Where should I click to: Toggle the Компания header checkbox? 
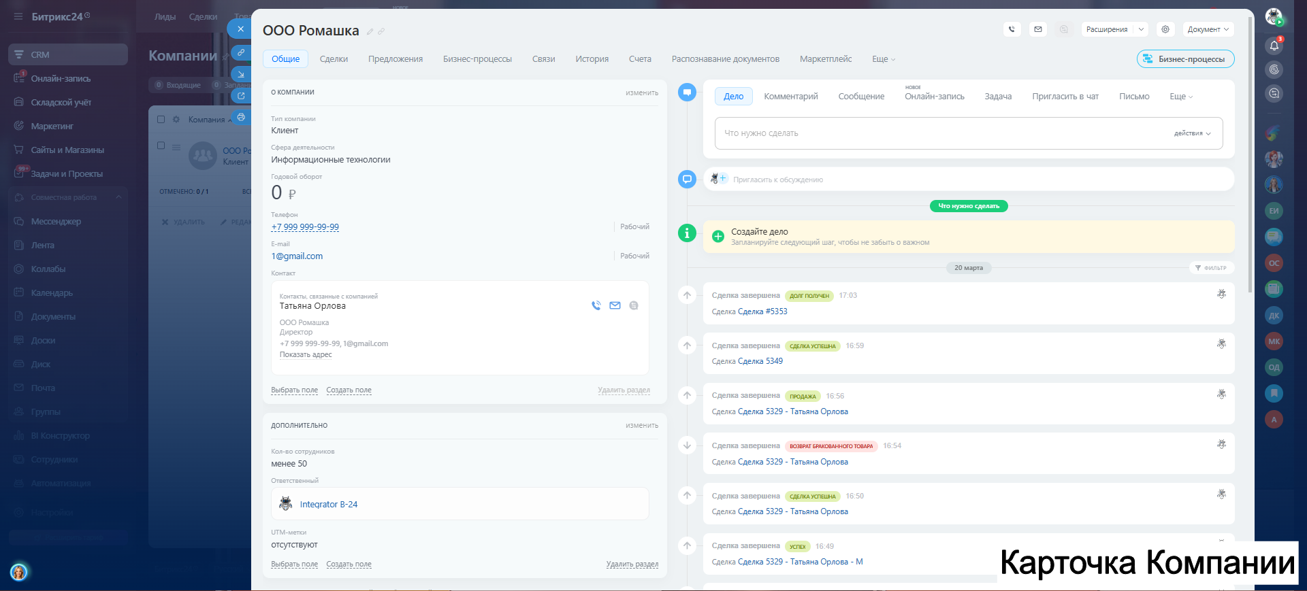161,119
